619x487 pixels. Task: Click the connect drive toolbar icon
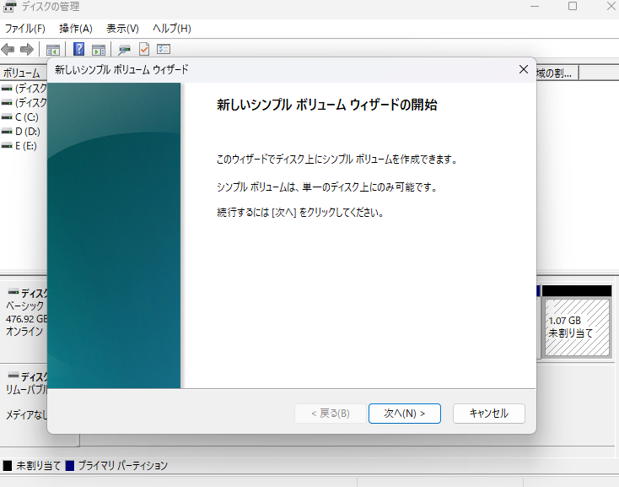tap(125, 50)
